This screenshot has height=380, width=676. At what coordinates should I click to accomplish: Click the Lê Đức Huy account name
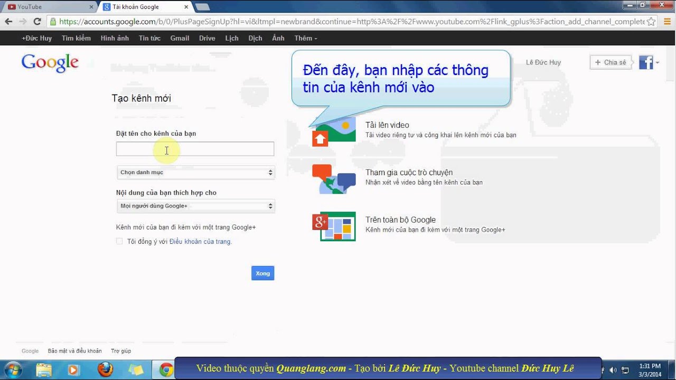[x=543, y=62]
